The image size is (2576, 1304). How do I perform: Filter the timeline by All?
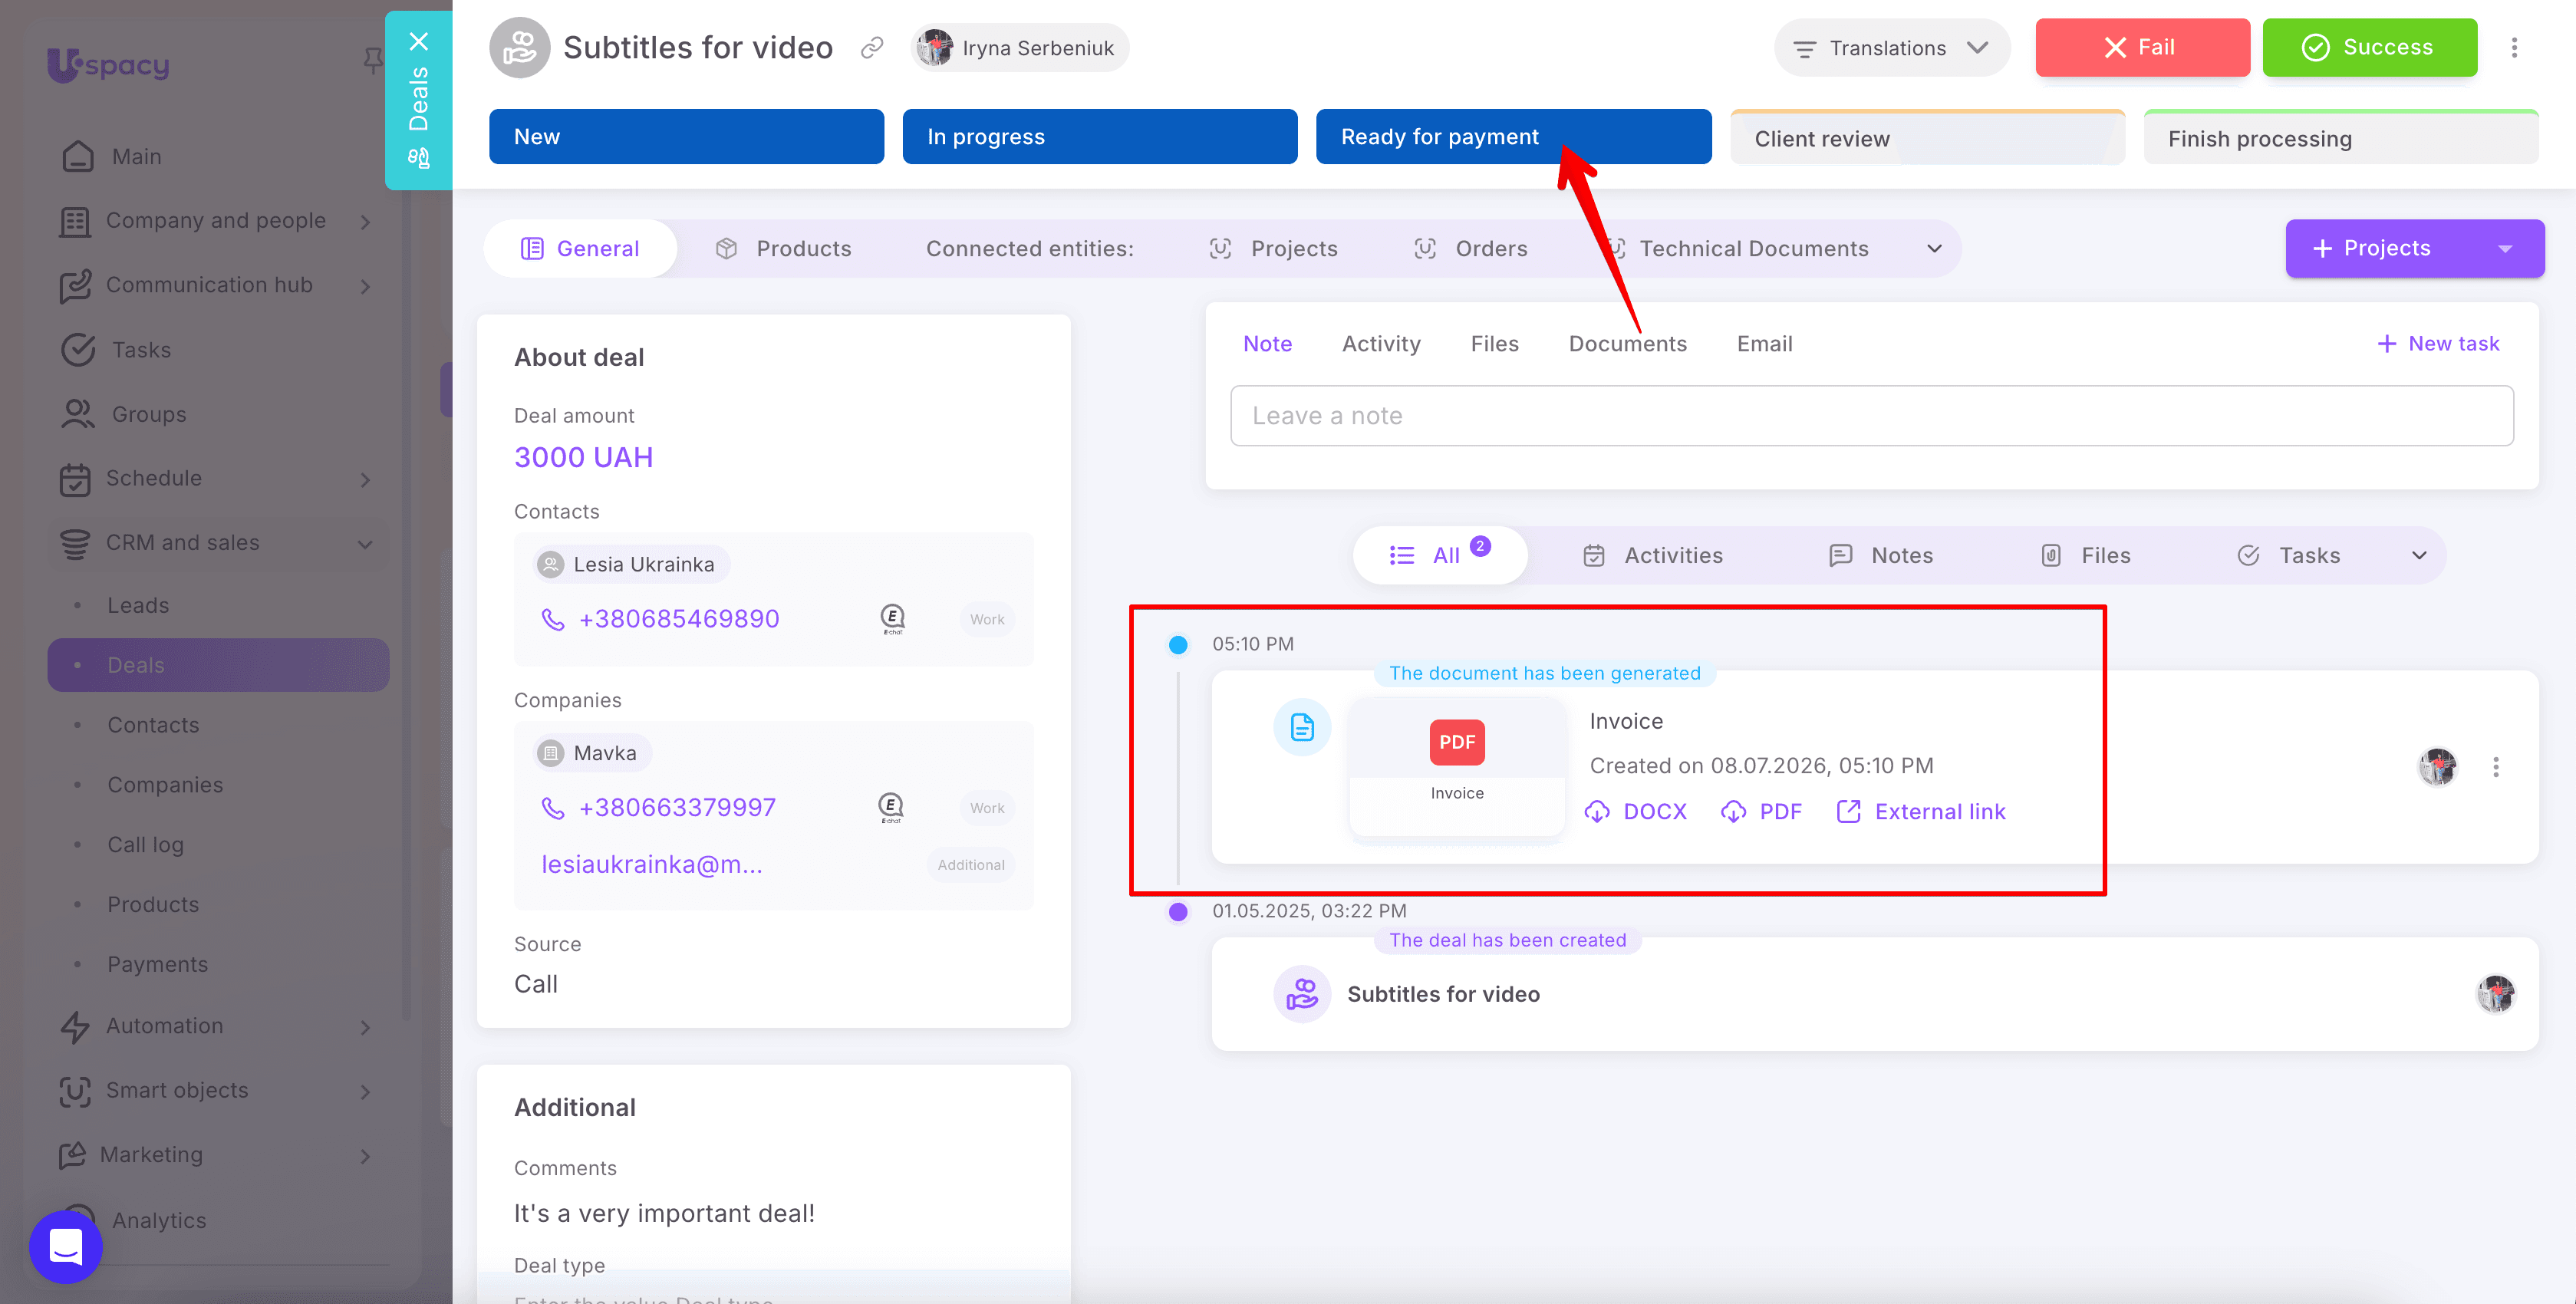[1440, 555]
